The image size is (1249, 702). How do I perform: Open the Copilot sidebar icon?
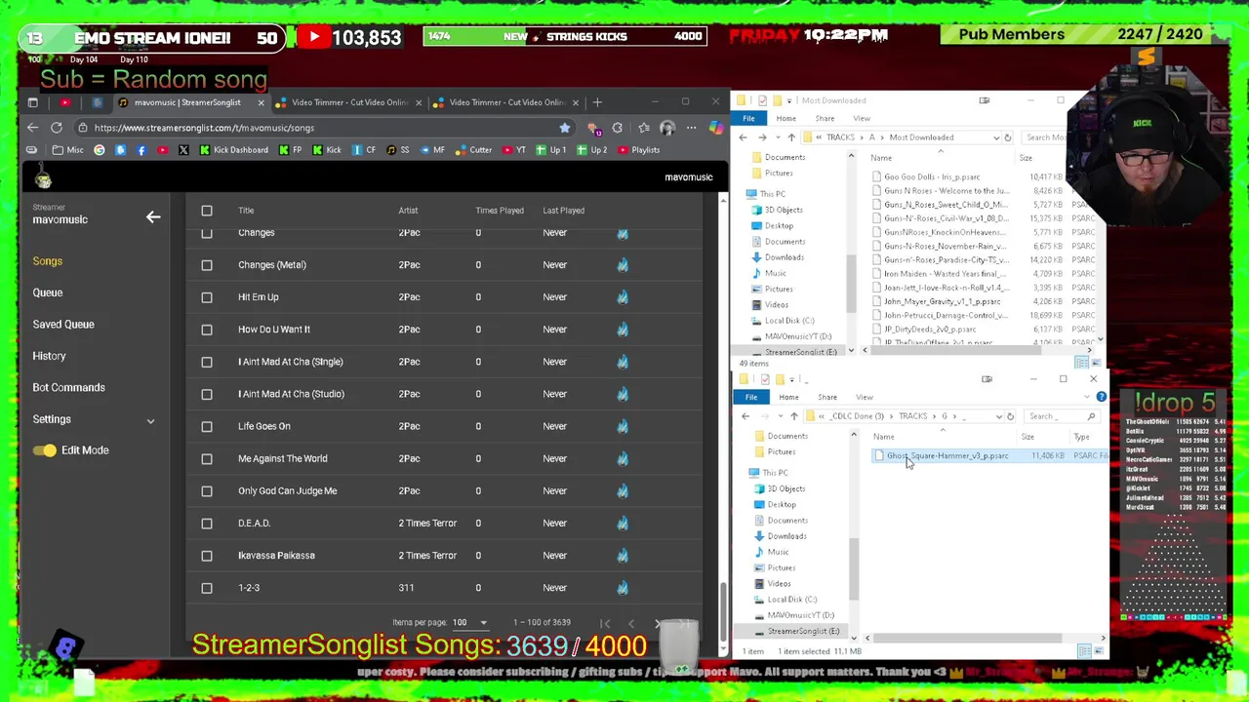point(715,128)
